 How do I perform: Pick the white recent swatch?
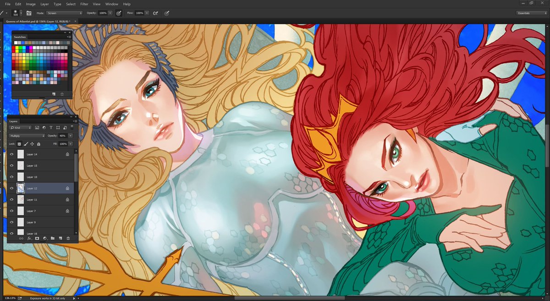pyautogui.click(x=16, y=43)
